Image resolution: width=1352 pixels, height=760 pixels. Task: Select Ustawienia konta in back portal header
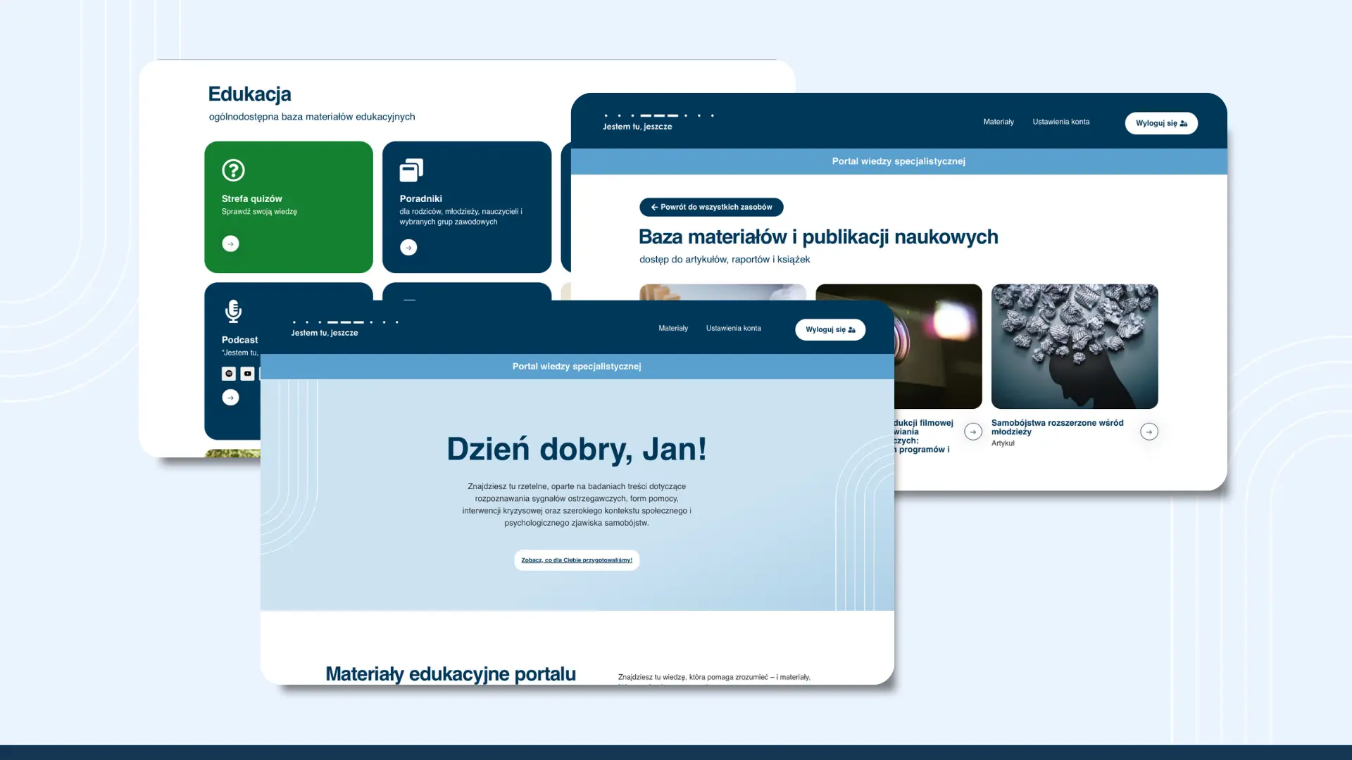point(1060,122)
